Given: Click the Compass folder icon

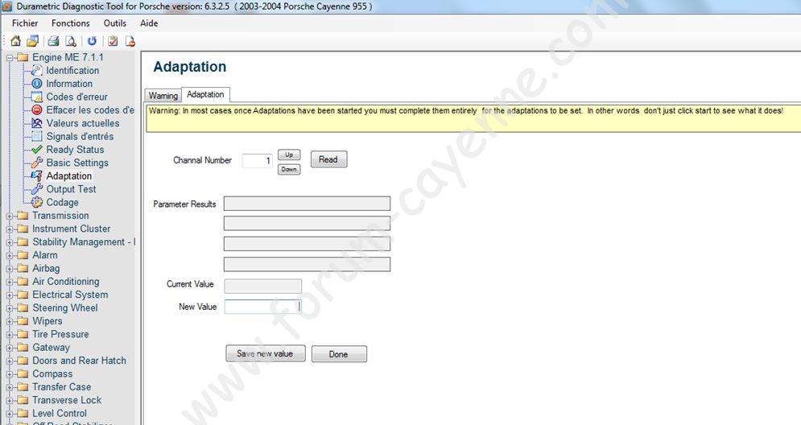Looking at the screenshot, I should point(23,374).
